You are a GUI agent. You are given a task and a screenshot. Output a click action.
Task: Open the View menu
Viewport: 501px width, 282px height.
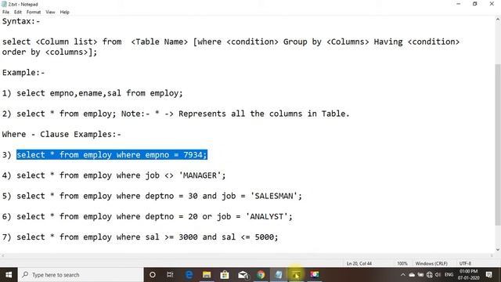(x=50, y=13)
